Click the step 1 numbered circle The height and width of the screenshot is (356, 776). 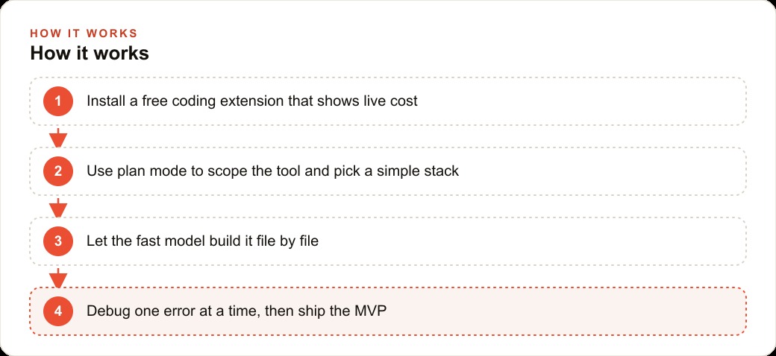(58, 101)
